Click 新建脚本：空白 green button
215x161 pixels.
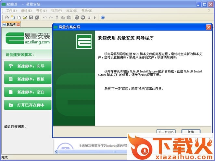click(28, 92)
